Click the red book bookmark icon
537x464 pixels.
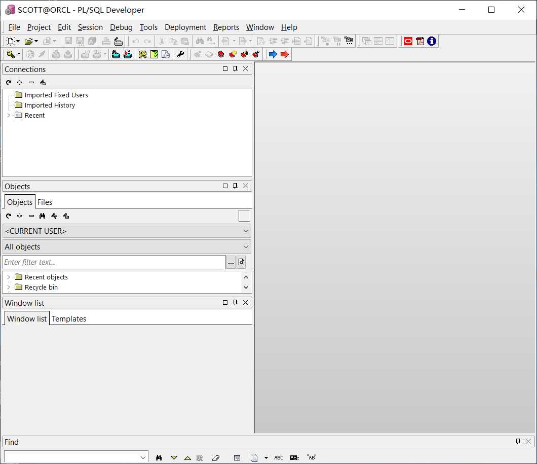[x=221, y=54]
